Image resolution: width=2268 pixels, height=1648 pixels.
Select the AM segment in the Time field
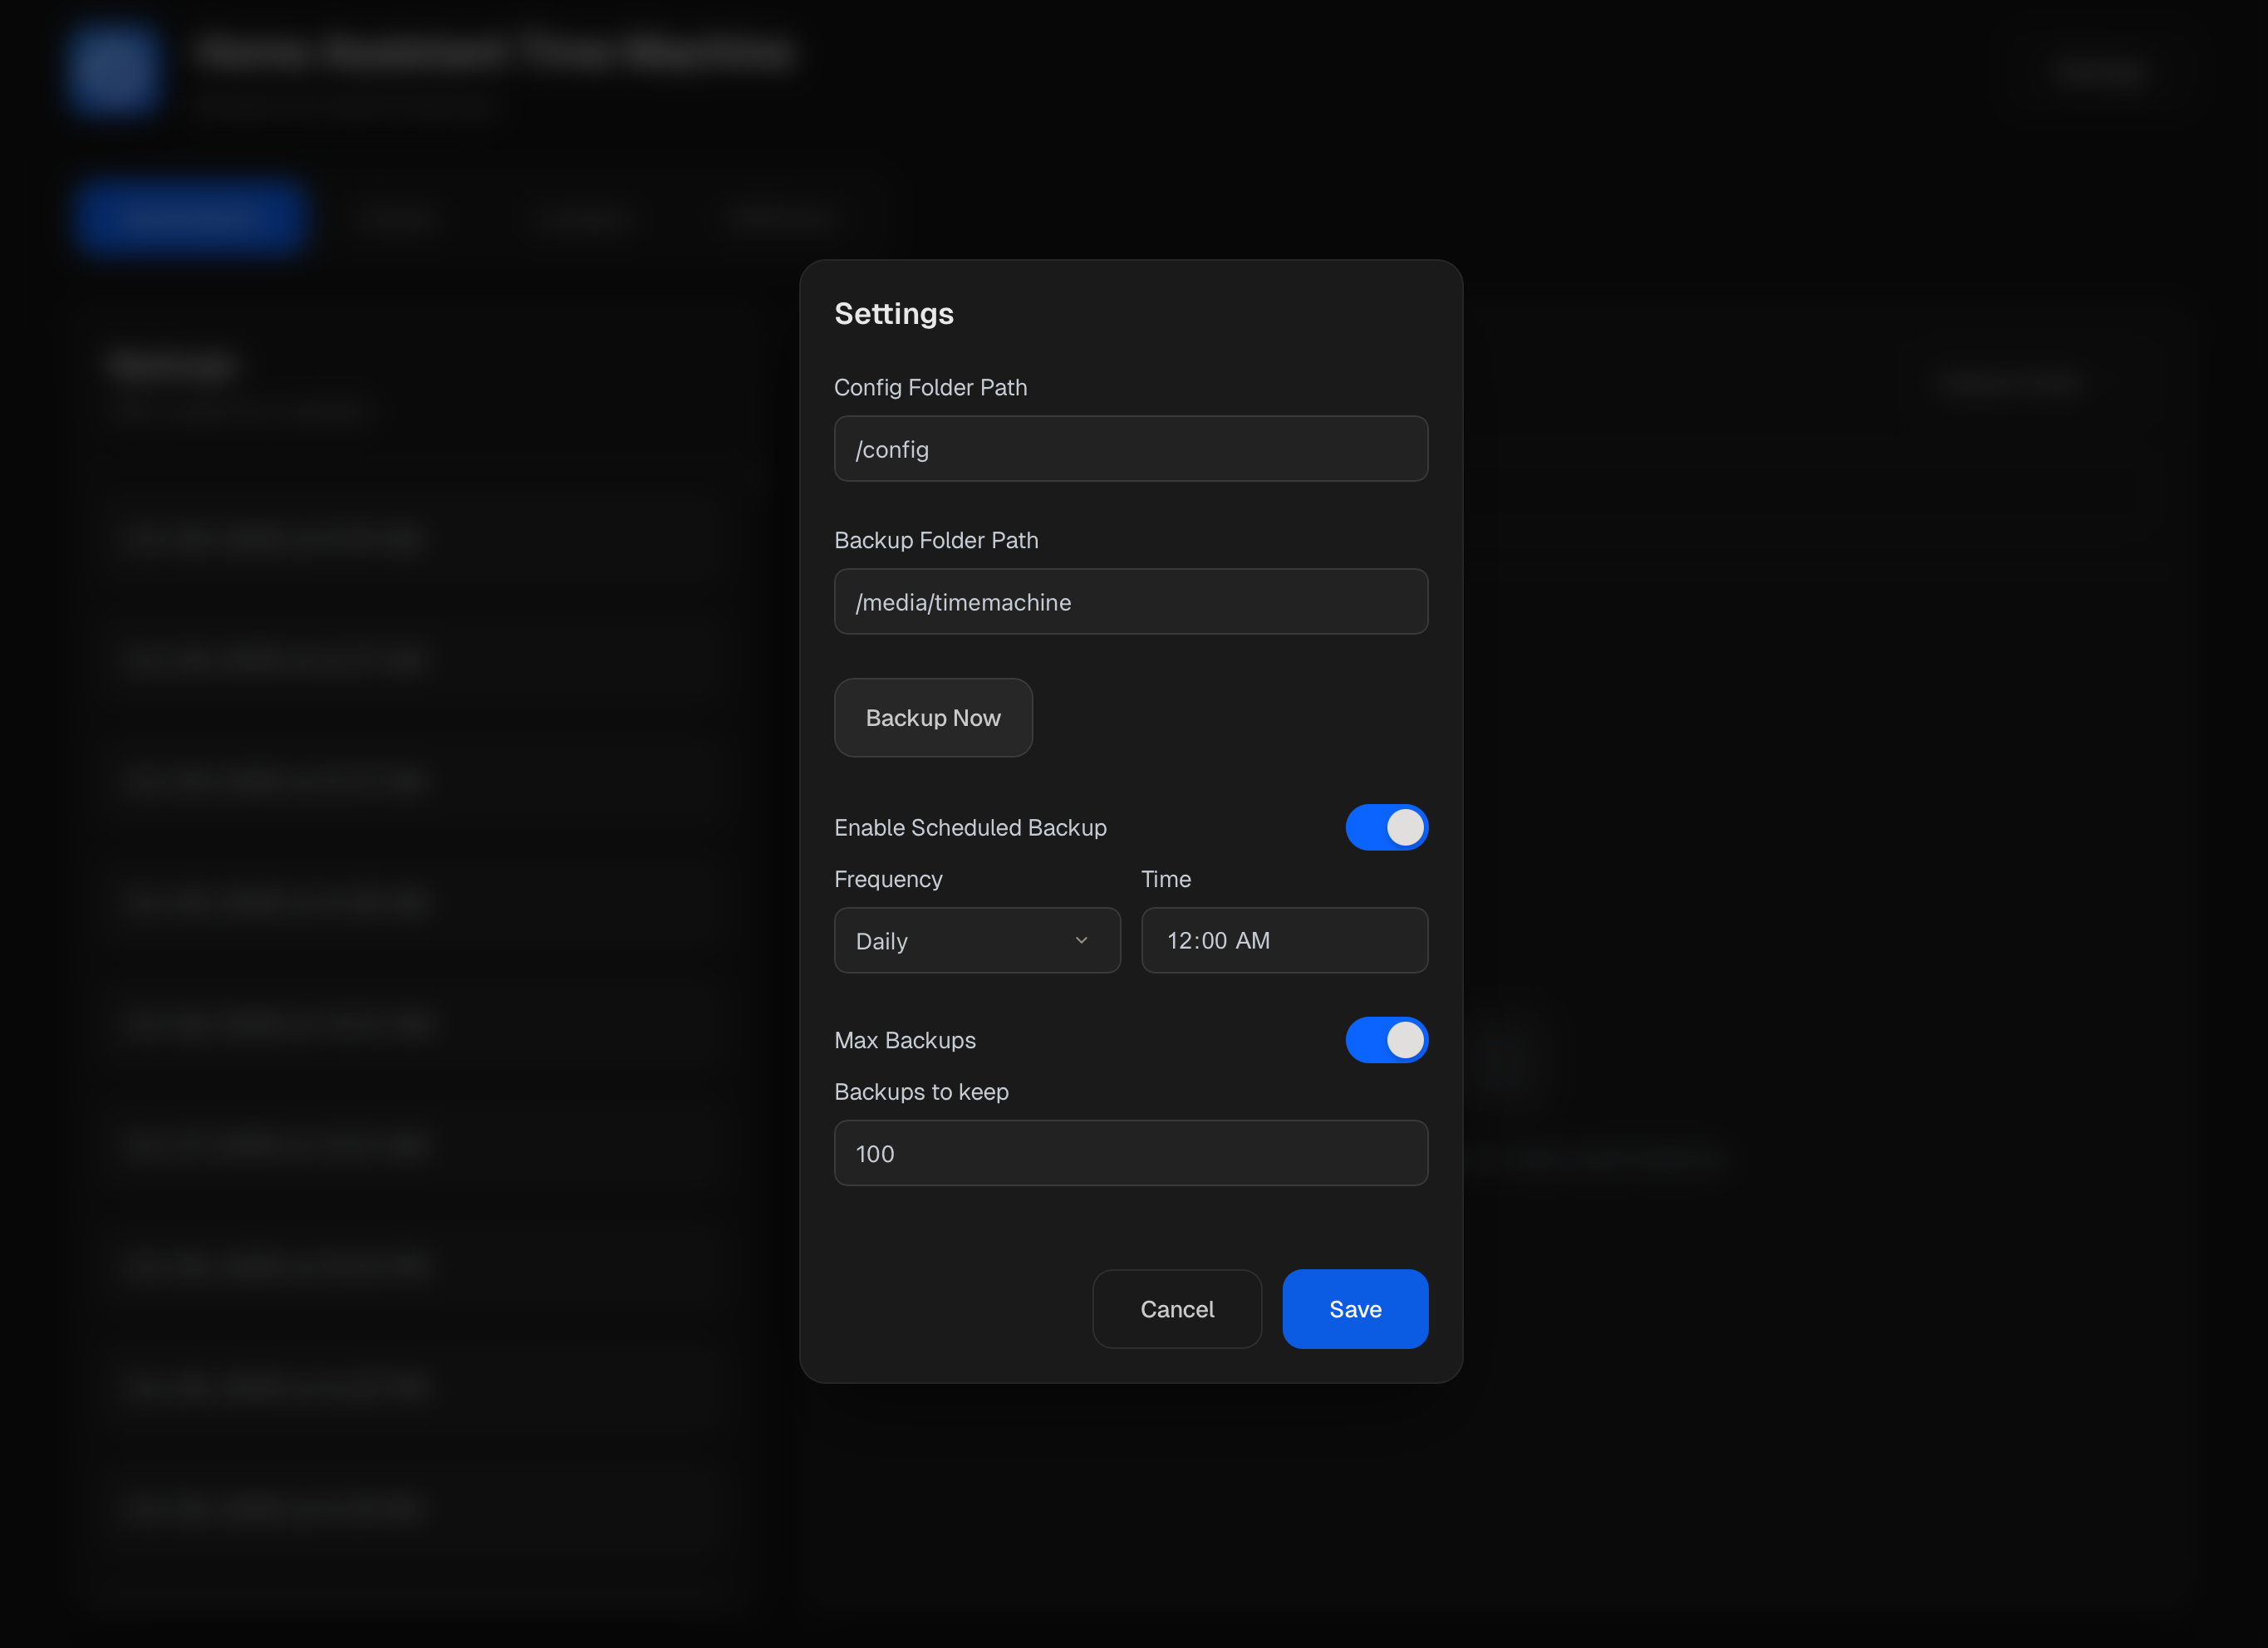(1253, 940)
